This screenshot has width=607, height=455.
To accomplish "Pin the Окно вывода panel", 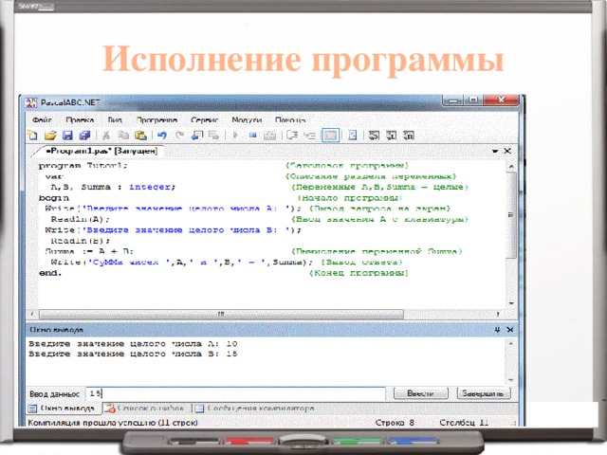I will coord(497,330).
